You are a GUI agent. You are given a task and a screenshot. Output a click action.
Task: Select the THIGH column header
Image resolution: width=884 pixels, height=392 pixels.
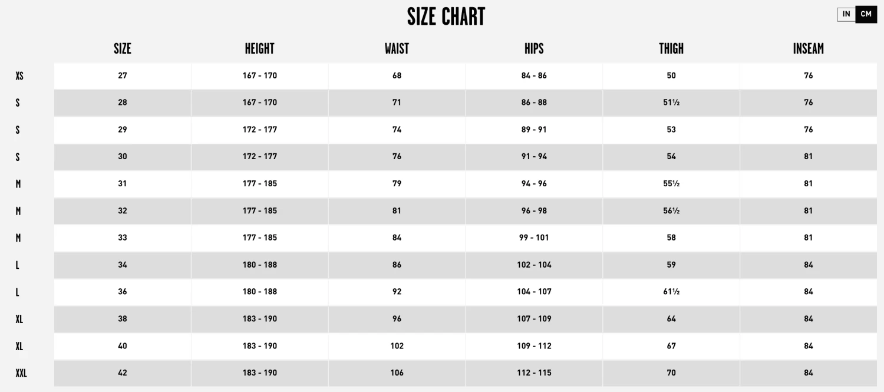click(671, 49)
